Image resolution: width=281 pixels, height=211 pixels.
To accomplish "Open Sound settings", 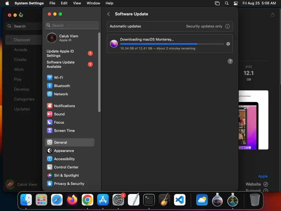I will tap(69, 114).
